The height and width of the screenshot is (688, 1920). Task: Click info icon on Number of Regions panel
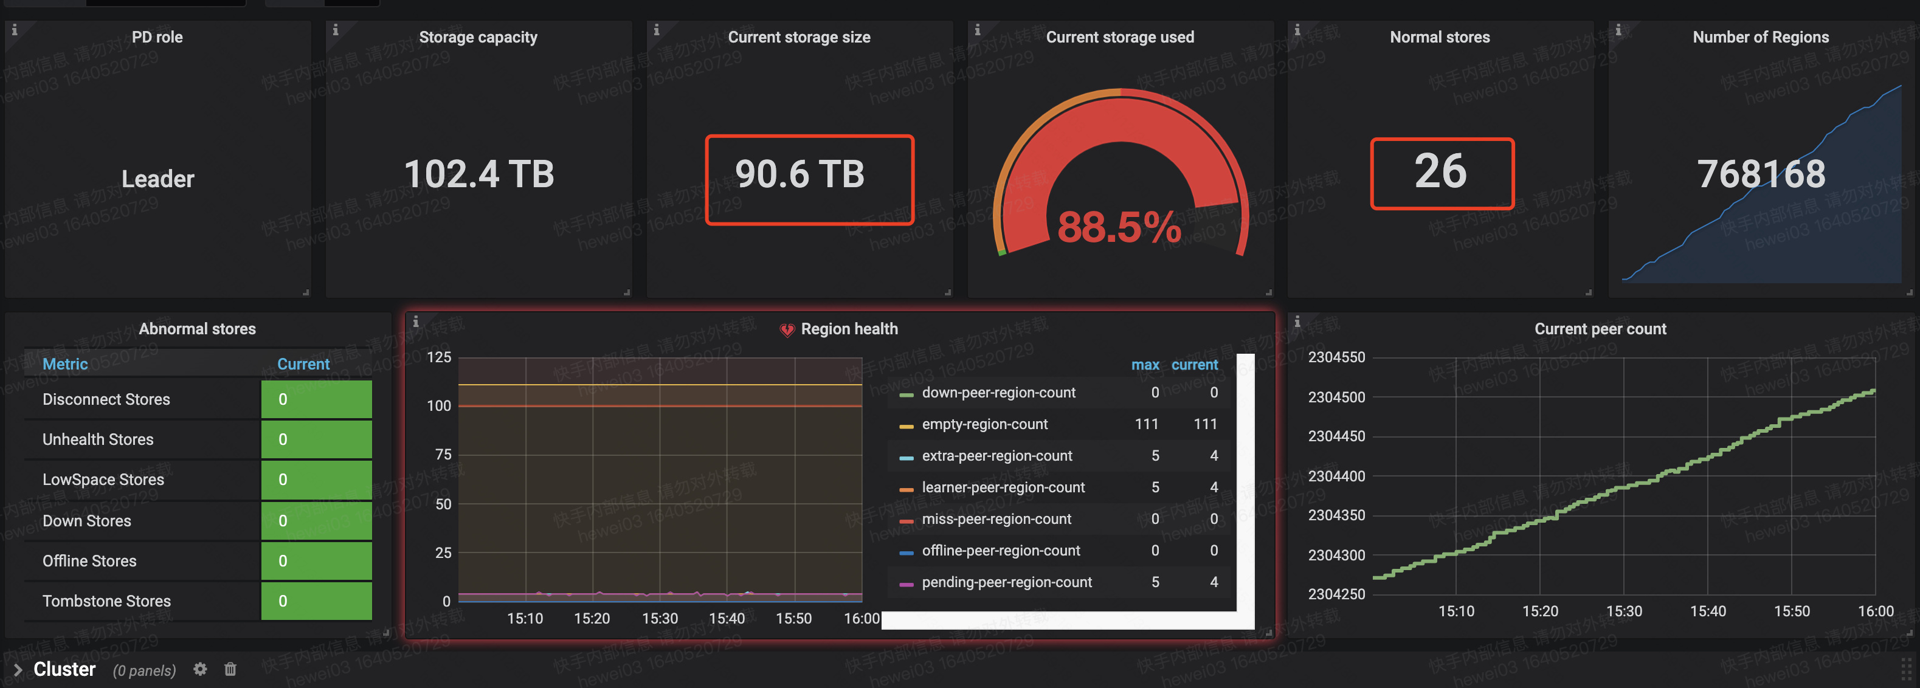1618,30
